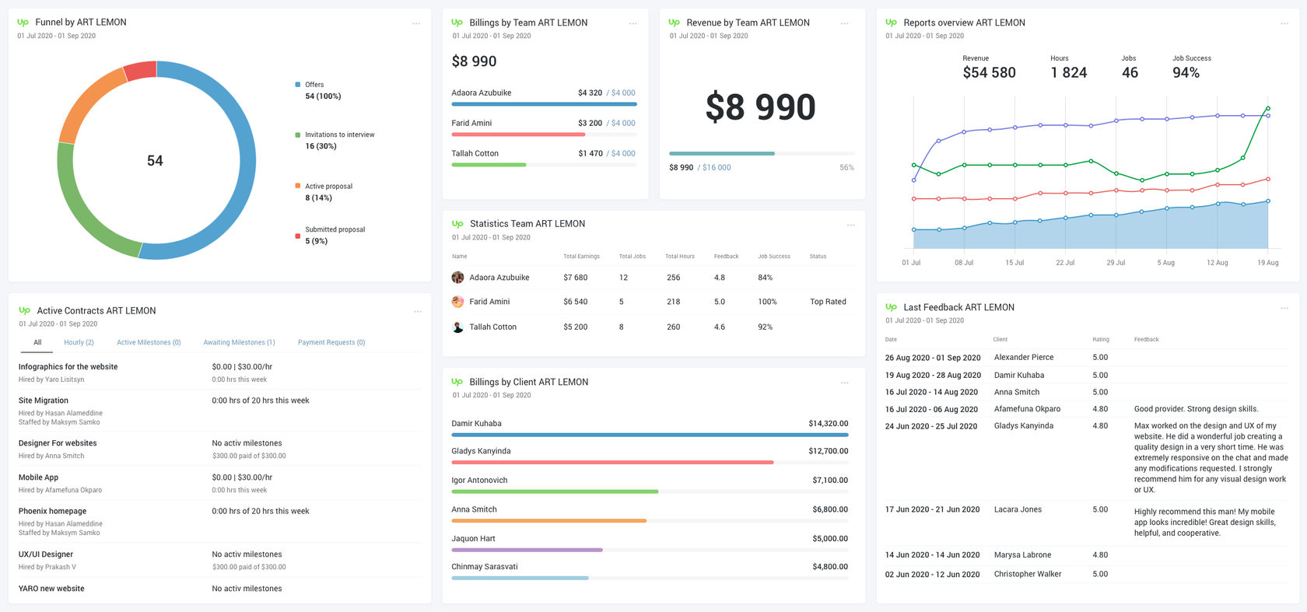The width and height of the screenshot is (1307, 612).
Task: Switch to Awaiting Milestones (1) tab
Action: pyautogui.click(x=239, y=342)
